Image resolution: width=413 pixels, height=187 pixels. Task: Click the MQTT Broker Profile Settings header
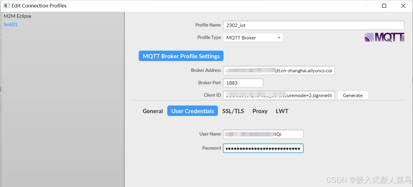coord(181,56)
